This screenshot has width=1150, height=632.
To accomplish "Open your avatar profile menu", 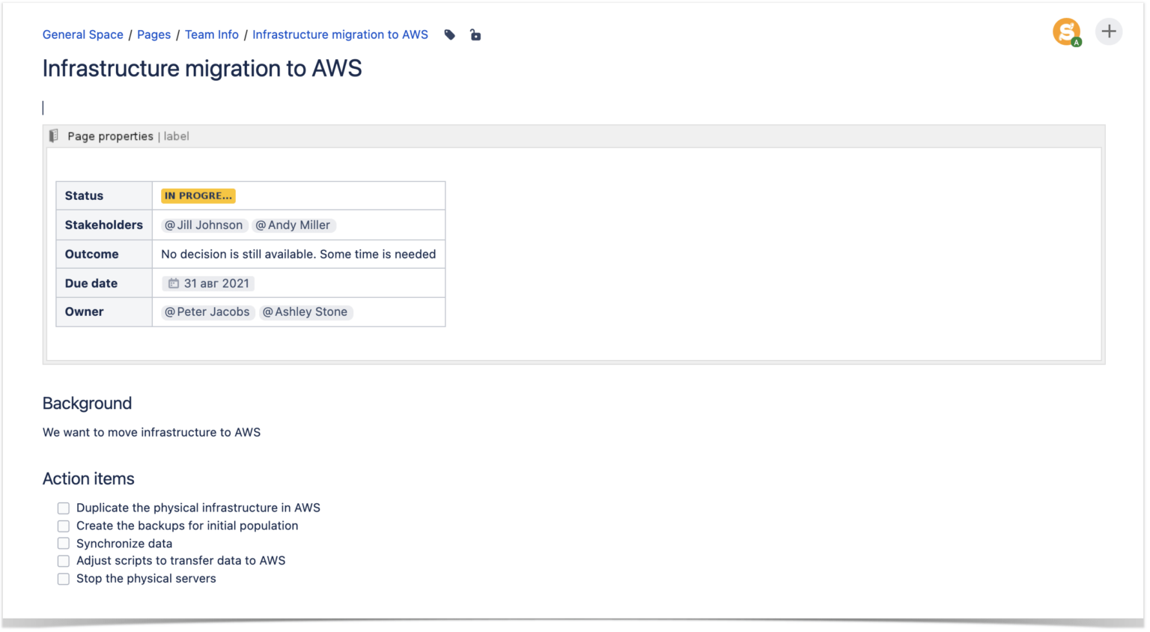I will coord(1066,31).
